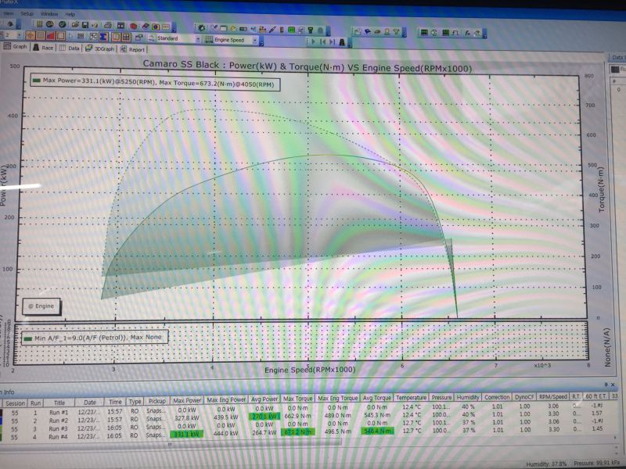Screen dimensions: 626x469
Task: Switch to the Report tab
Action: (132, 49)
